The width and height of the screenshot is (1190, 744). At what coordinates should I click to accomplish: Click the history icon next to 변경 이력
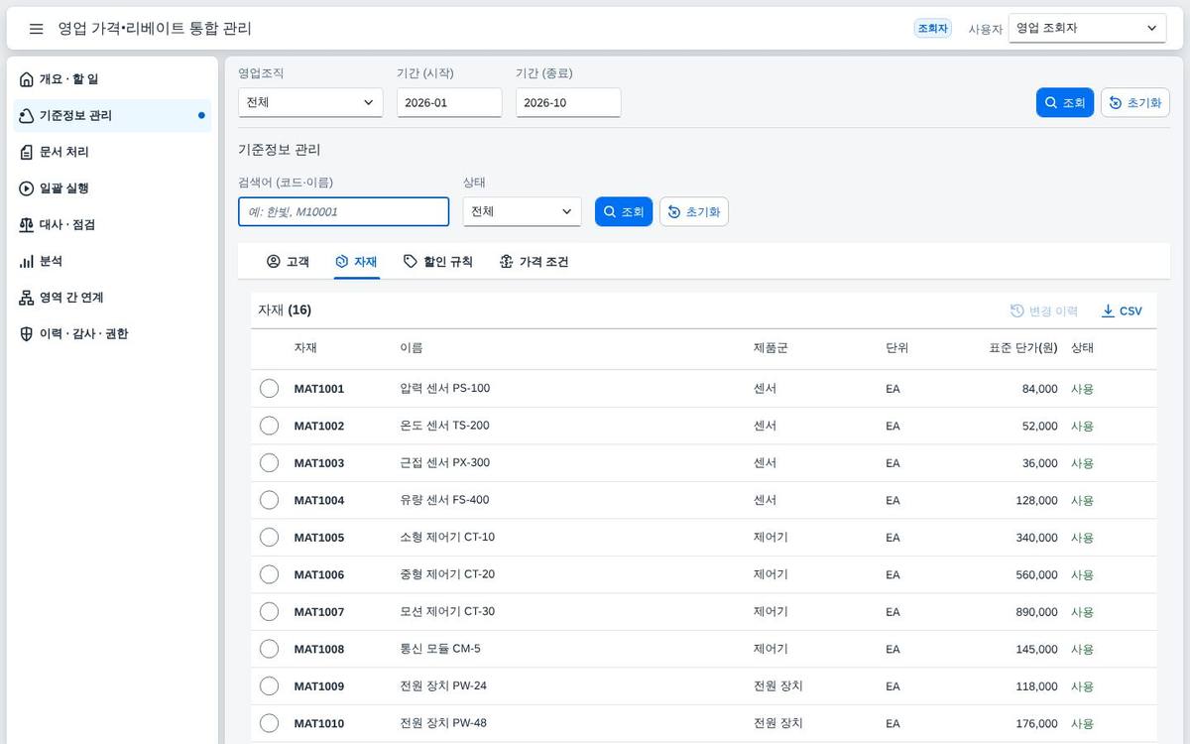click(1016, 310)
